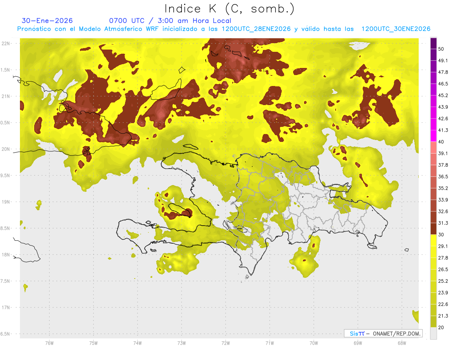The height and width of the screenshot is (348, 451).
Task: Click the '41.3' colorbar label
Action: coord(443,130)
